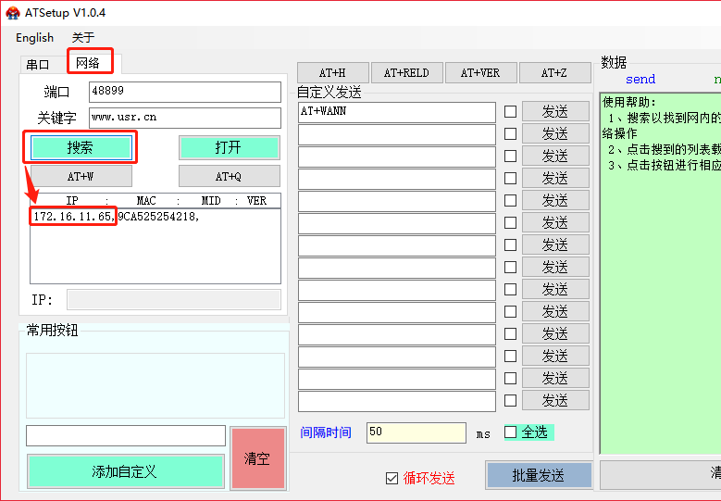Click the 端口 input field with 48899
Screen dimensions: 721x501
coord(184,92)
